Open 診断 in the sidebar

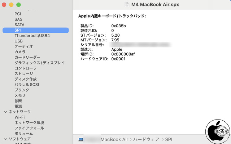(x=18, y=101)
